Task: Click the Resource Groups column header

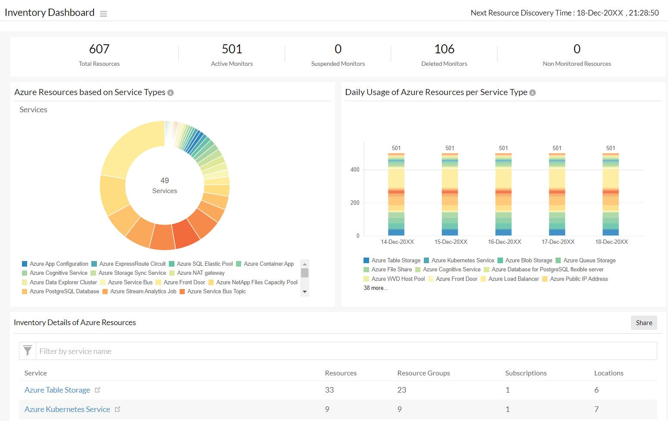Action: [423, 373]
